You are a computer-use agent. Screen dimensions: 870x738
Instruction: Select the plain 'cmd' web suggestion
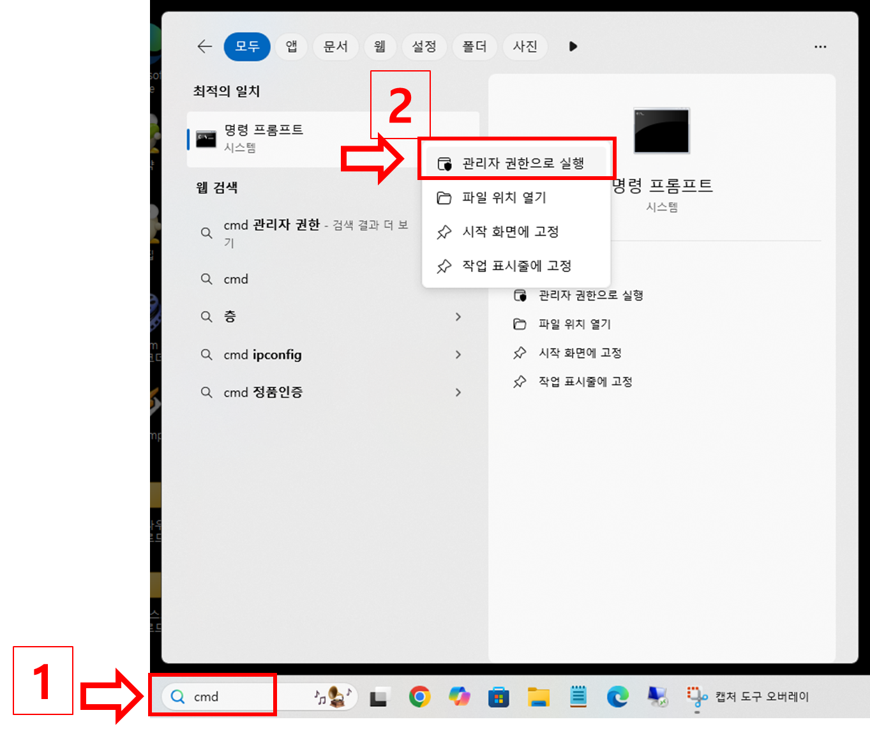pyautogui.click(x=332, y=279)
